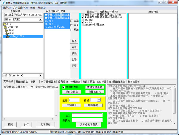
Task: Click the 起始 start number input field
Action: coord(74,100)
